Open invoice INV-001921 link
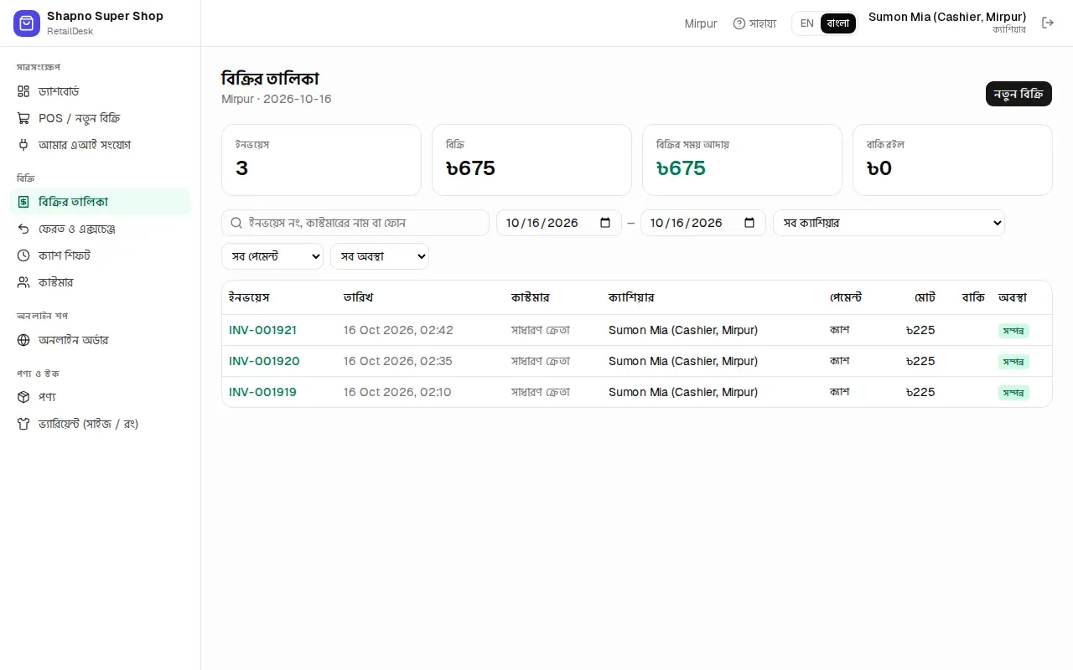The image size is (1073, 670). (x=262, y=330)
